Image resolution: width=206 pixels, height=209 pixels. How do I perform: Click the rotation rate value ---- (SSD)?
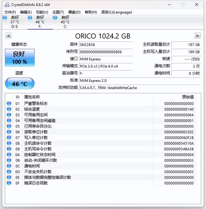point(186,59)
